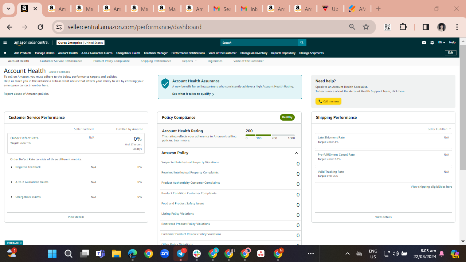The width and height of the screenshot is (466, 262).
Task: Reload the page with the refresh icon
Action: point(40,27)
